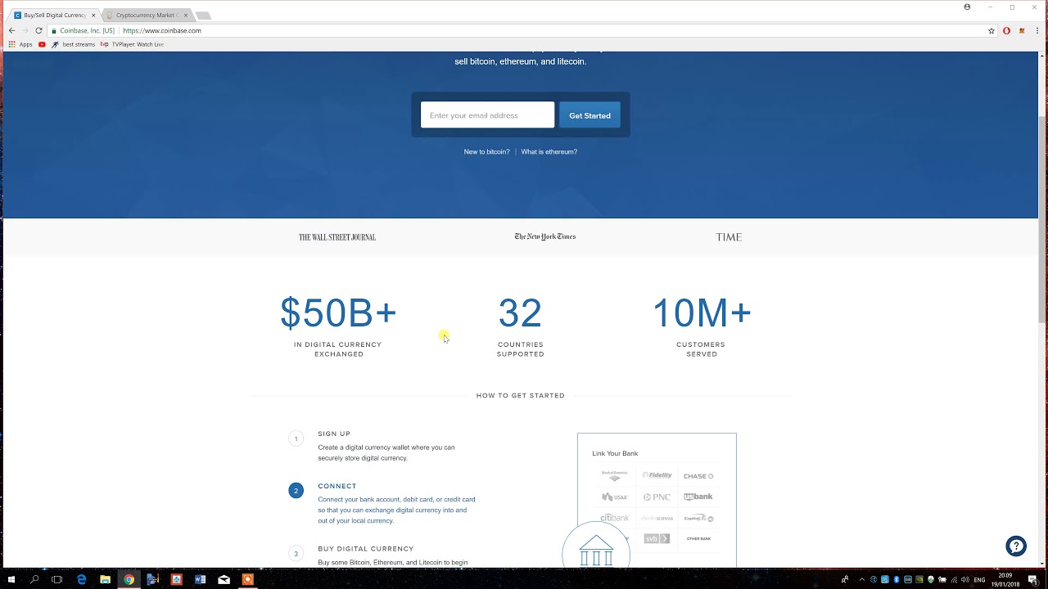
Task: Open a new browser tab
Action: click(x=203, y=16)
